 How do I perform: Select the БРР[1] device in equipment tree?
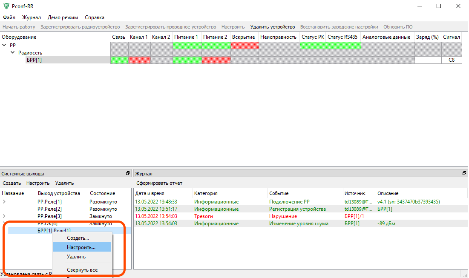(34, 60)
